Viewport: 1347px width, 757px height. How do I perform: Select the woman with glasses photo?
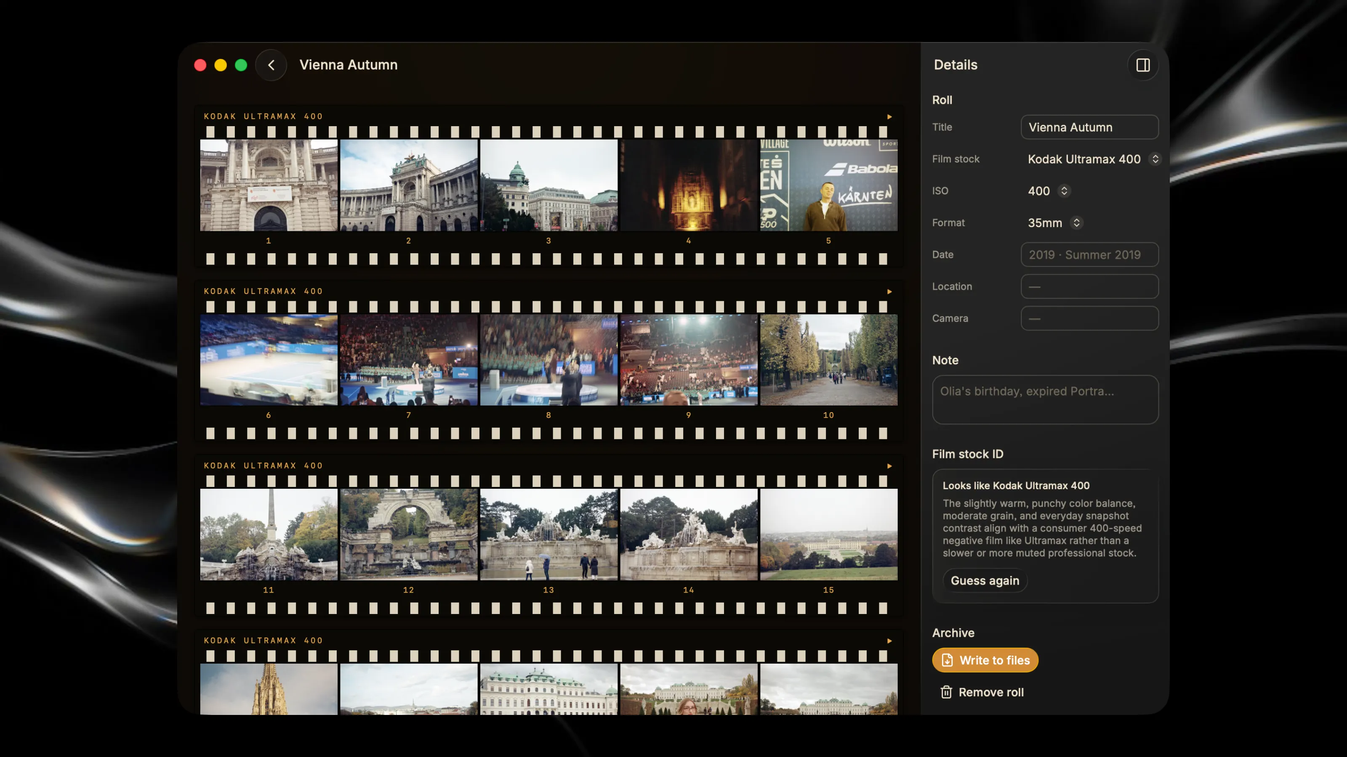(x=689, y=689)
